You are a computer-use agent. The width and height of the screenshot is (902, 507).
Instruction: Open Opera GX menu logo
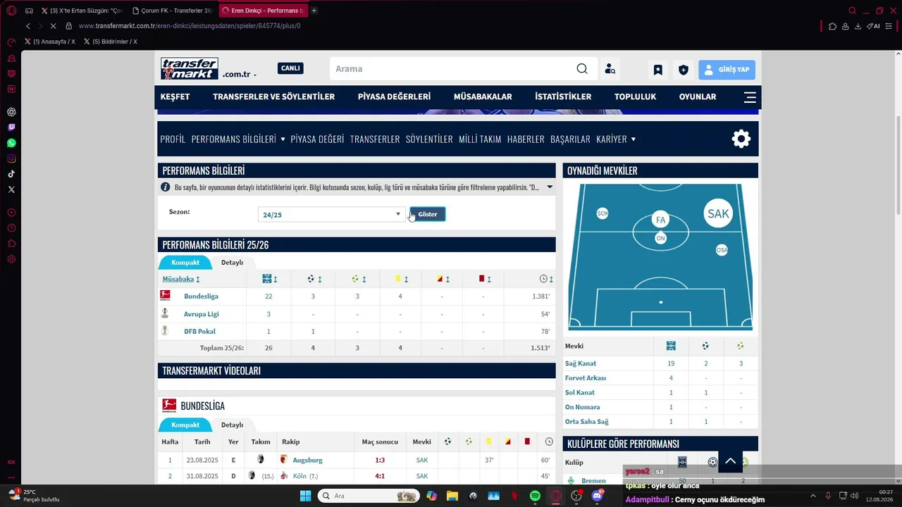coord(11,11)
